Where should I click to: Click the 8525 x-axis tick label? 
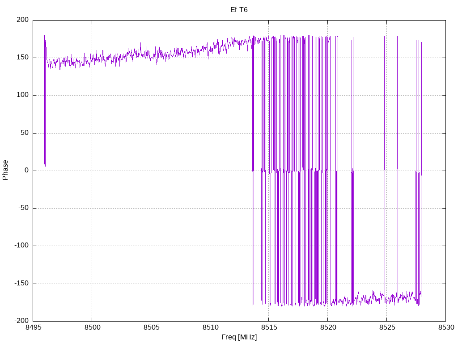click(x=386, y=328)
